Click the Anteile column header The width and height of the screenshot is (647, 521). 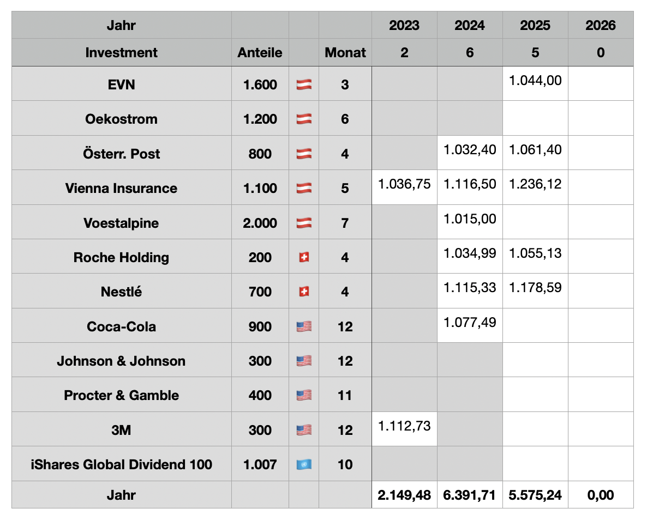point(260,53)
